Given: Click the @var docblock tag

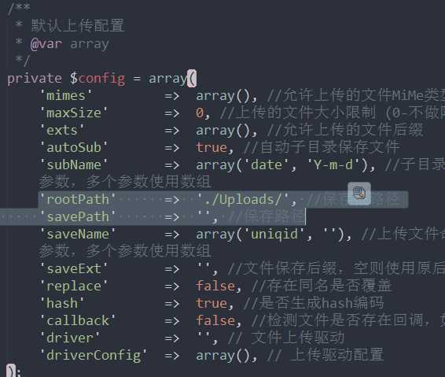Looking at the screenshot, I should click(46, 44).
